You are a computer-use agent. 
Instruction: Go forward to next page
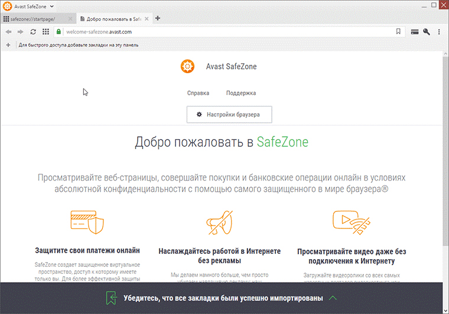[x=20, y=32]
